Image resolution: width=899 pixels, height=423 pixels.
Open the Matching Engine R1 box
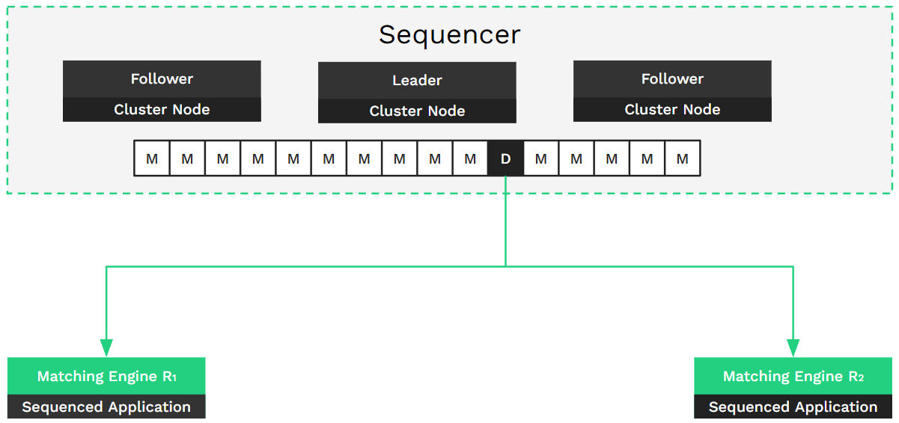[x=106, y=376]
